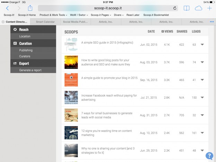Expand the simple SEO guide row arrow
The width and height of the screenshot is (216, 162).
[202, 45]
